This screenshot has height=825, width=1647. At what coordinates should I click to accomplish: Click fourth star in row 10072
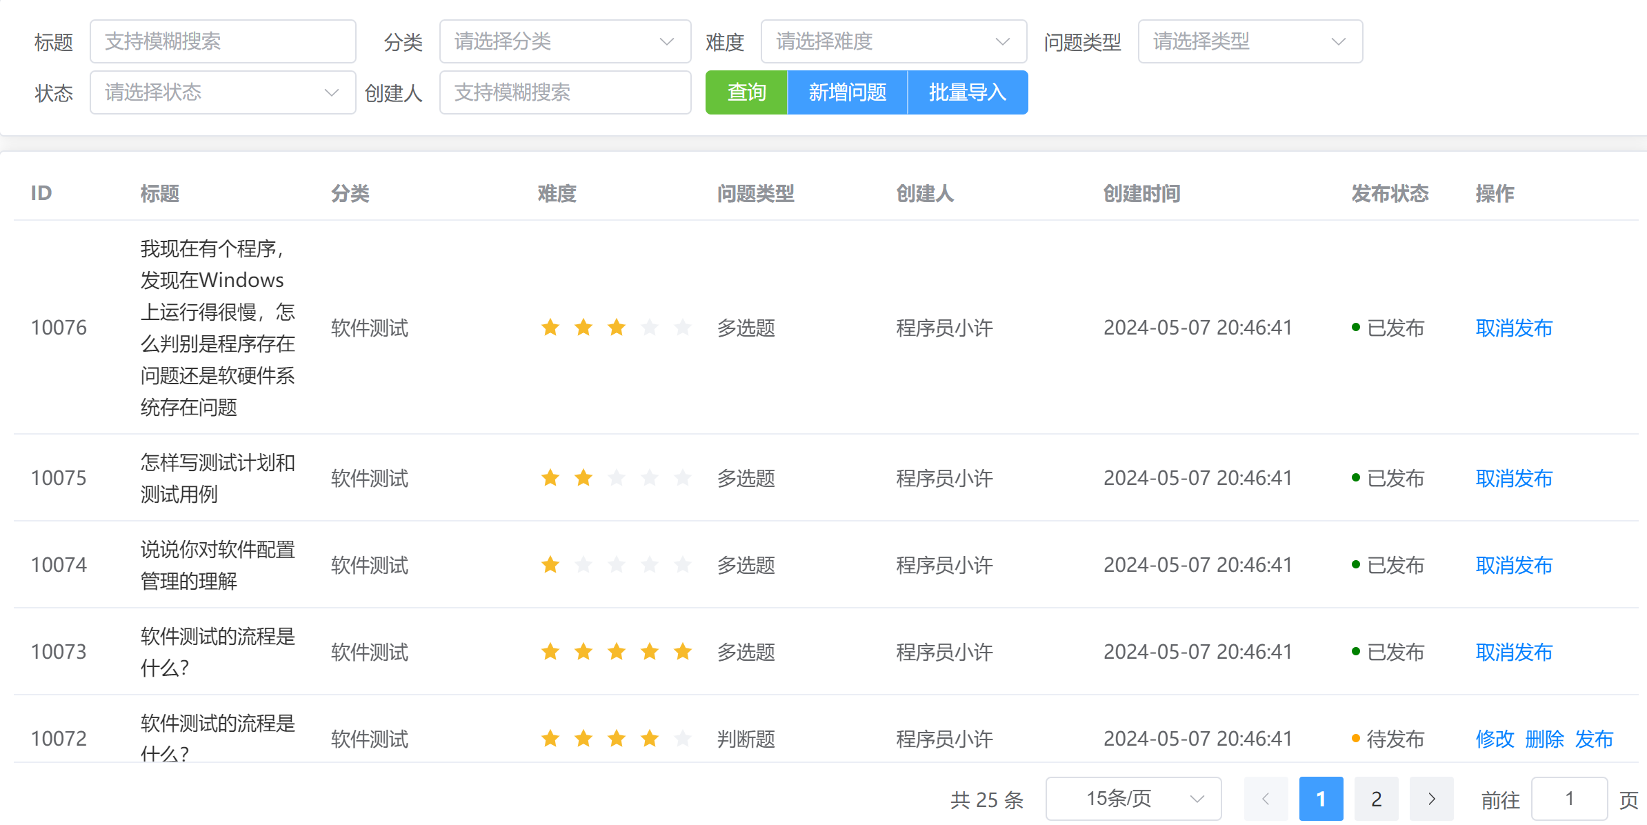coord(650,738)
